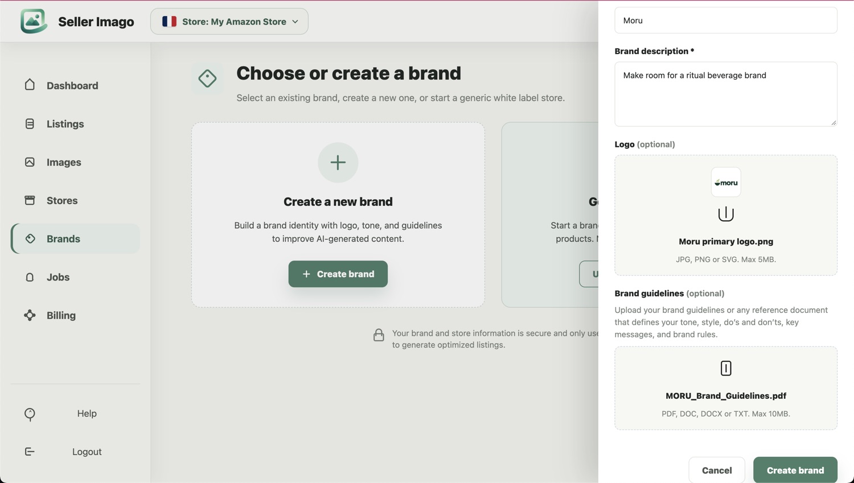Click the brand name field containing Moru
854x483 pixels.
(x=726, y=20)
